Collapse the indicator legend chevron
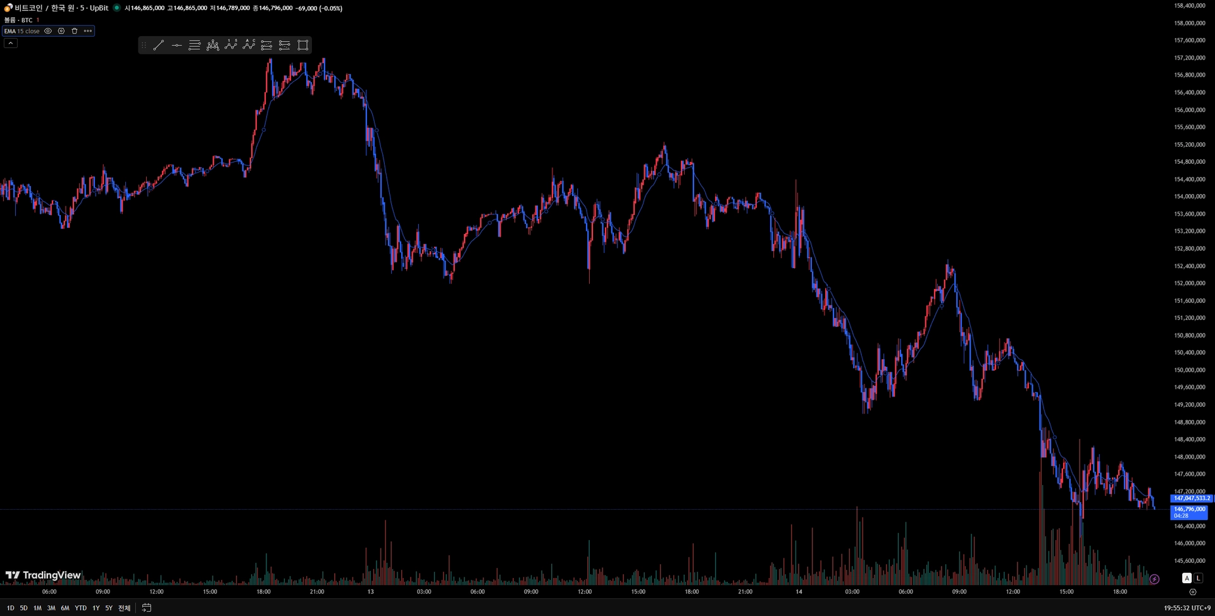 [x=11, y=43]
